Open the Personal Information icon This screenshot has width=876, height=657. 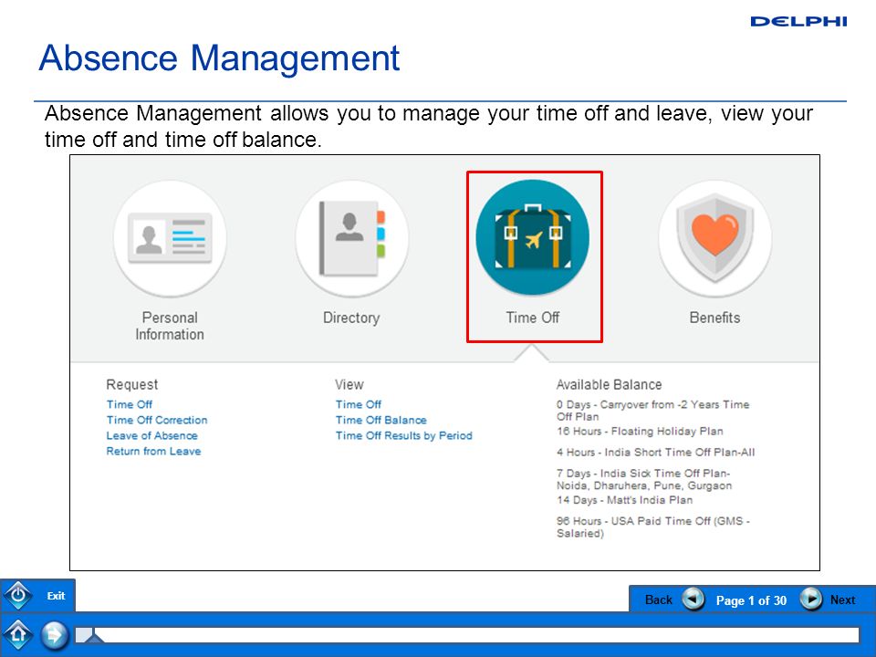pos(170,238)
